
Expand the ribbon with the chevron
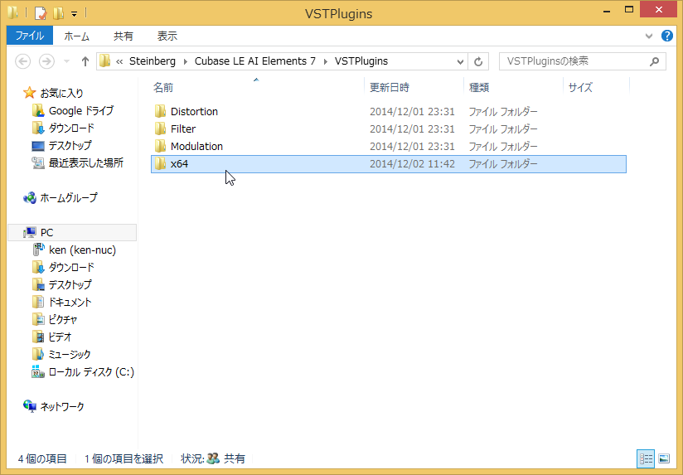point(649,36)
